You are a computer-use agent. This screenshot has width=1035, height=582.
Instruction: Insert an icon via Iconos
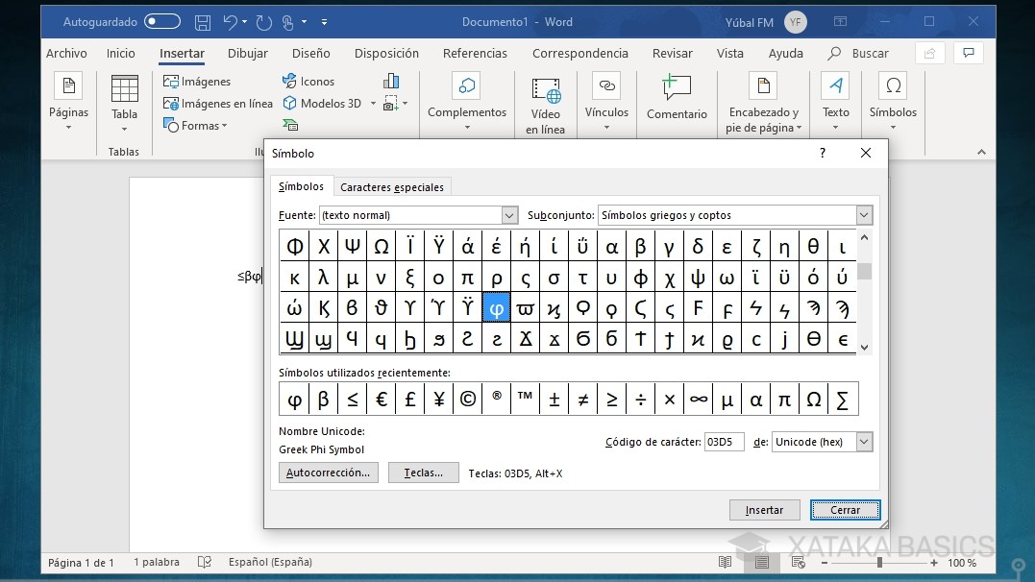[311, 82]
